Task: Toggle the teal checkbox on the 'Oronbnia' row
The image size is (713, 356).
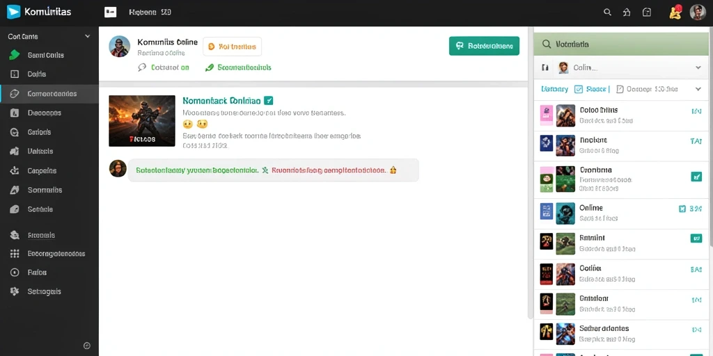Action: [696, 177]
